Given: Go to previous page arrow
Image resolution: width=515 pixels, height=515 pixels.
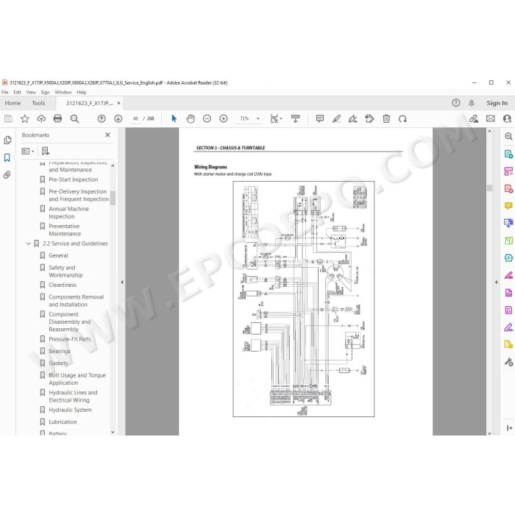Looking at the screenshot, I should coord(102,118).
